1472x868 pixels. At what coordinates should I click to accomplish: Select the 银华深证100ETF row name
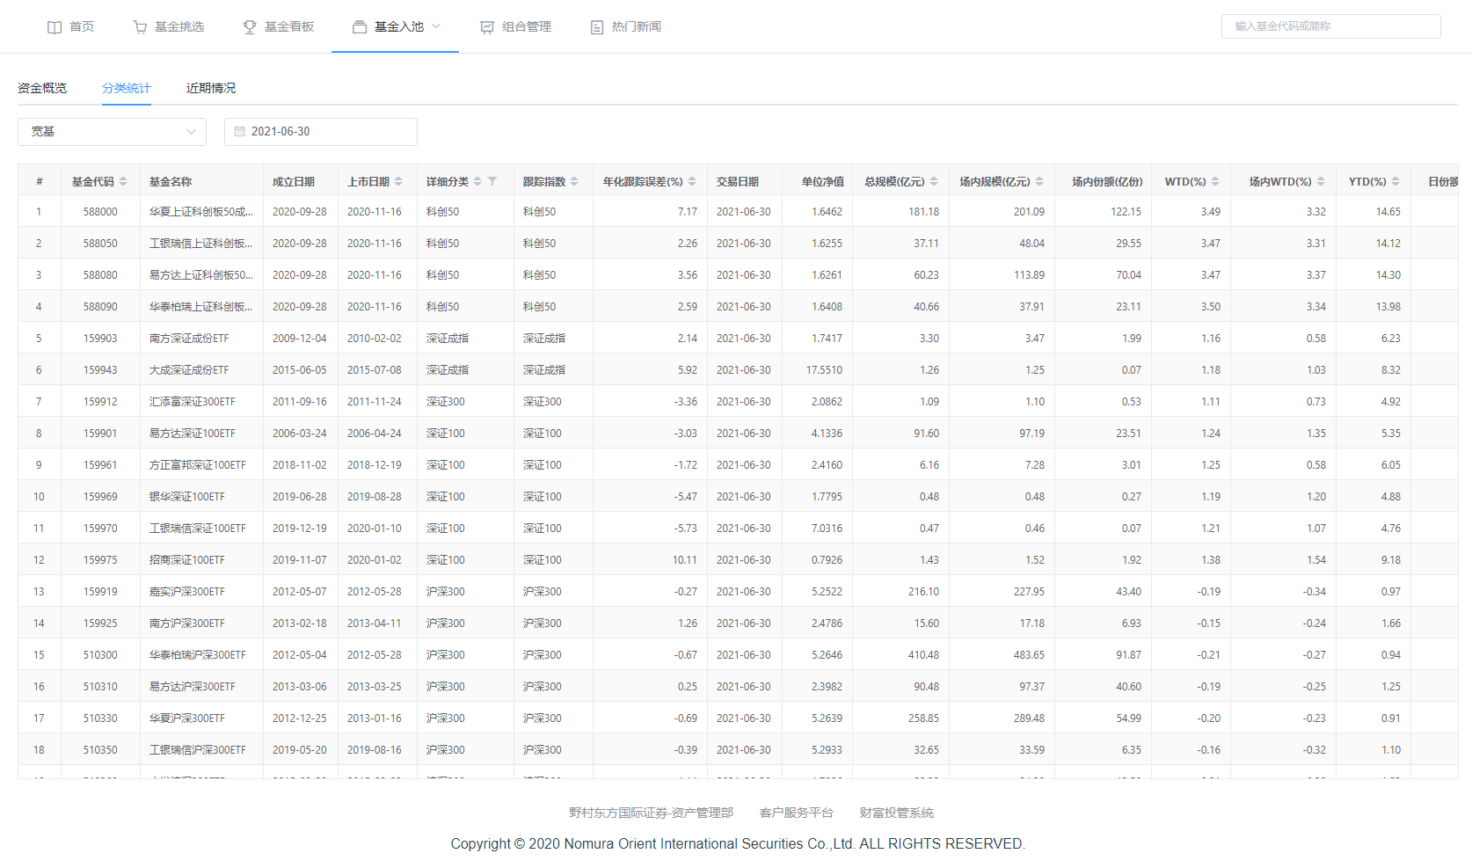coord(187,497)
